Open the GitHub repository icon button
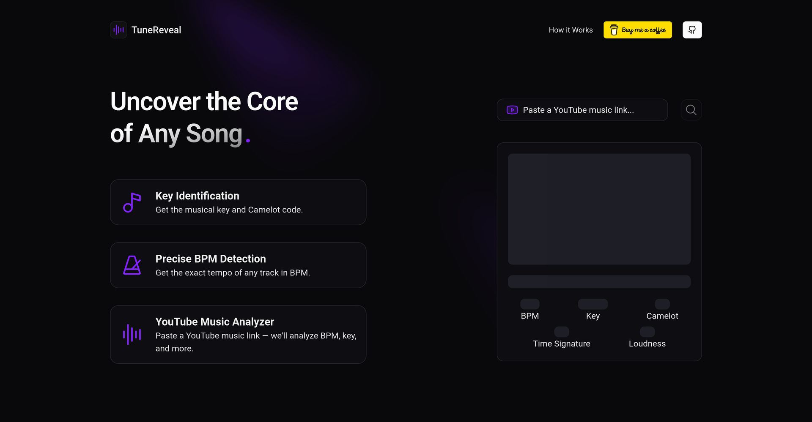 692,30
